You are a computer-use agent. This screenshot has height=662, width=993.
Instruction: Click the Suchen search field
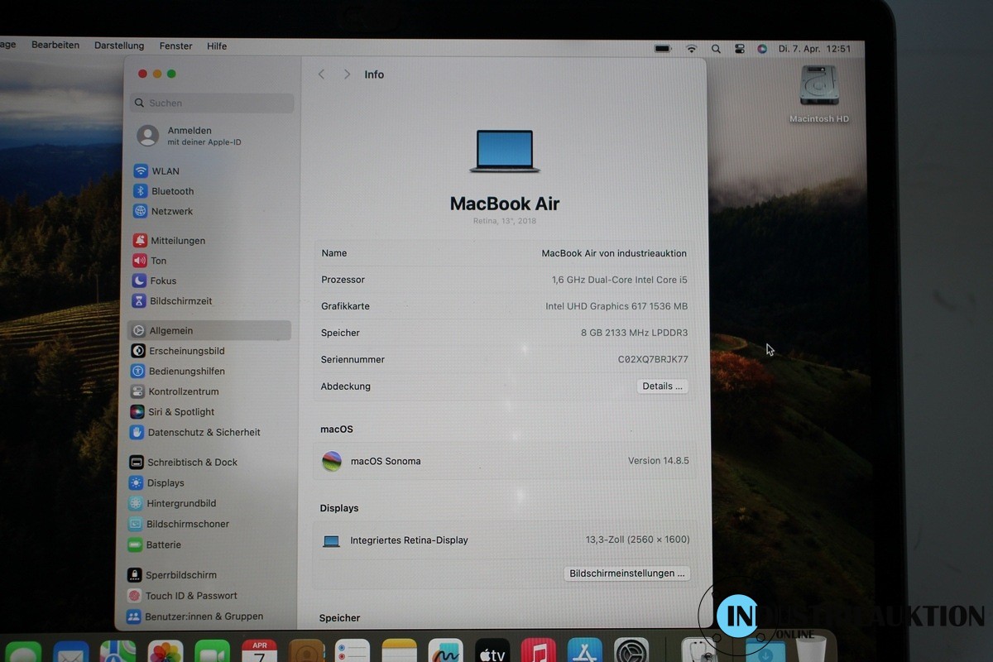tap(212, 103)
